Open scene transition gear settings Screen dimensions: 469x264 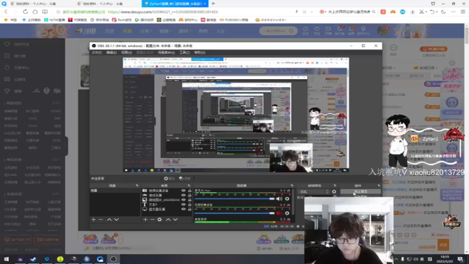[334, 192]
